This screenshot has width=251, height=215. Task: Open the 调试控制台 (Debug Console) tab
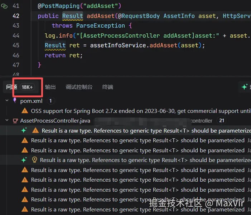click(79, 87)
